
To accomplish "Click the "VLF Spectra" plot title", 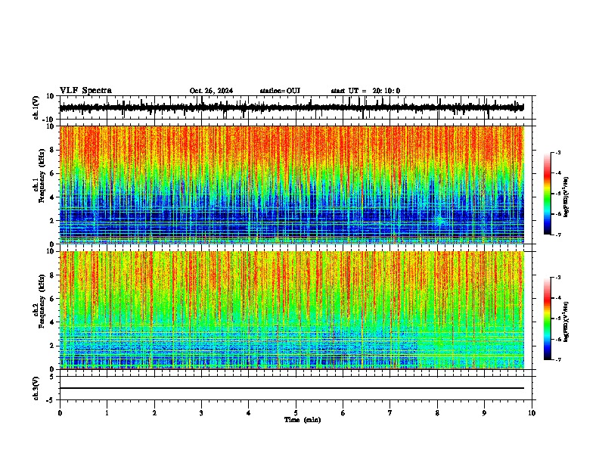I will click(x=85, y=91).
